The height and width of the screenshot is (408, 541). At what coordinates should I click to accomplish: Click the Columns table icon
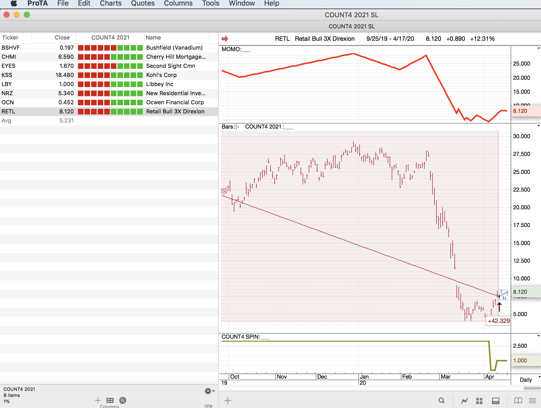pyautogui.click(x=110, y=400)
